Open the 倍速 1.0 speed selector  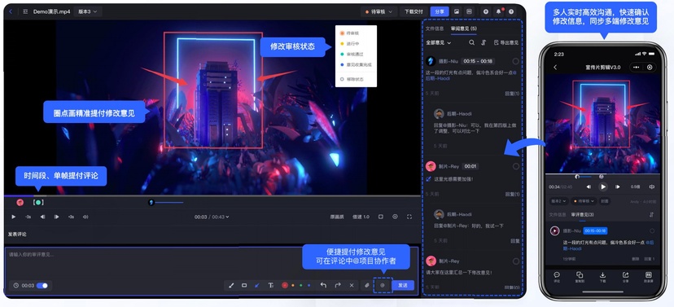pos(361,217)
